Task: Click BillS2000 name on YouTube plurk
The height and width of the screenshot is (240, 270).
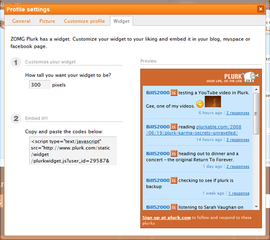Action: (158, 93)
